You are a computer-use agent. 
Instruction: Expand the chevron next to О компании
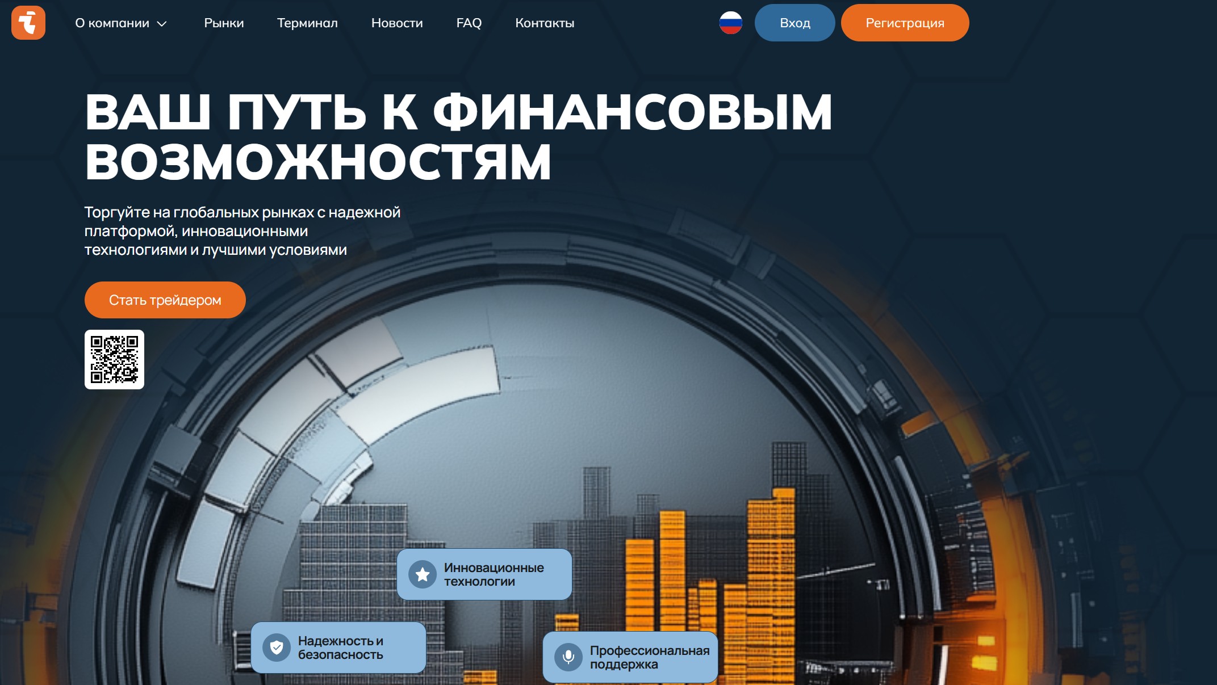pos(162,24)
